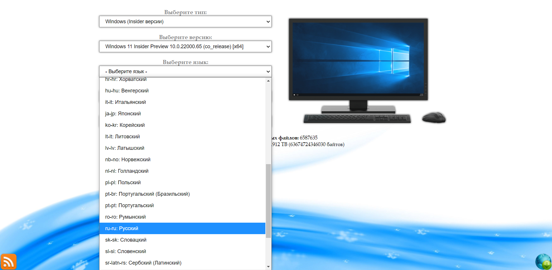Click the globe download icon
The height and width of the screenshot is (270, 552).
(x=543, y=261)
